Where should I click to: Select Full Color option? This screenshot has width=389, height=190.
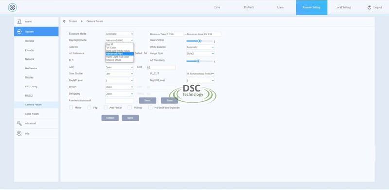point(119,47)
